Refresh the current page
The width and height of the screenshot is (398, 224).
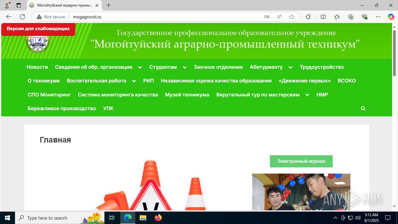[22, 17]
